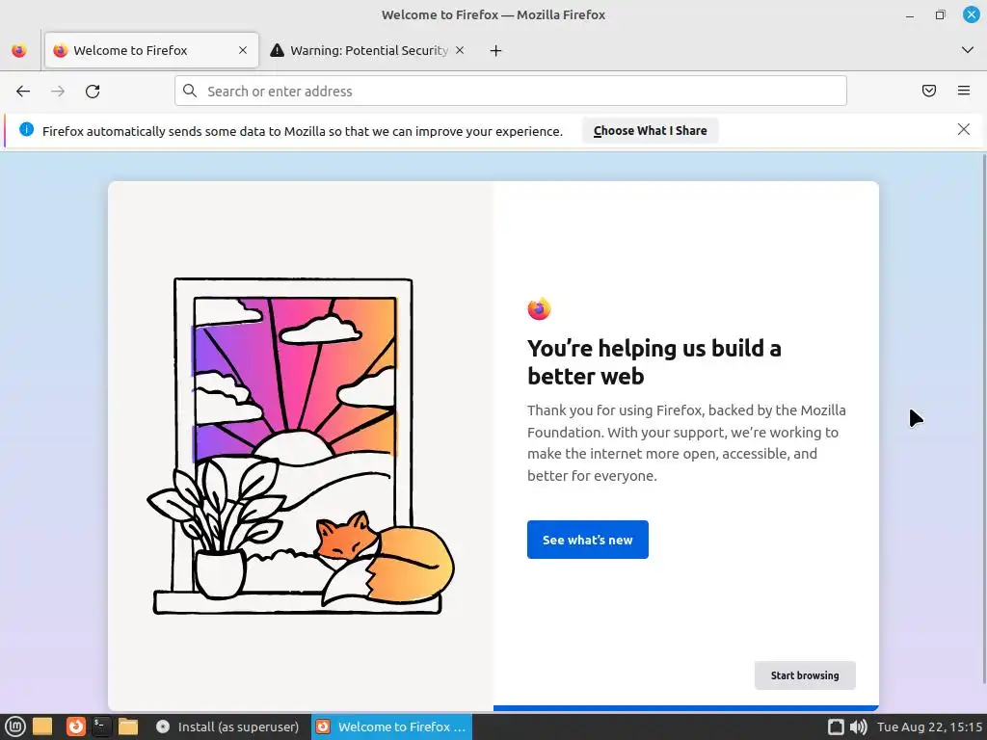This screenshot has height=740, width=987.
Task: Save to Pocket icon in toolbar
Action: (x=929, y=92)
